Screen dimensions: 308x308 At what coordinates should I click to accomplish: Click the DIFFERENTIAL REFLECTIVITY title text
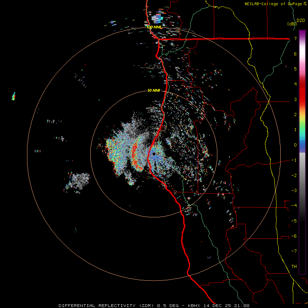coord(97,306)
